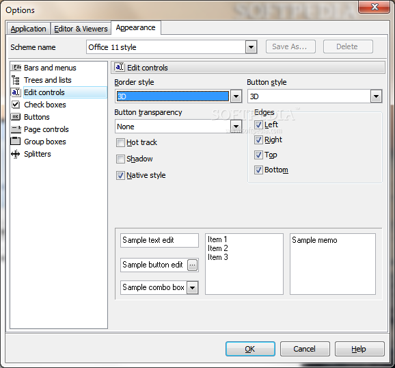Enable the Shadow checkbox

tap(120, 159)
